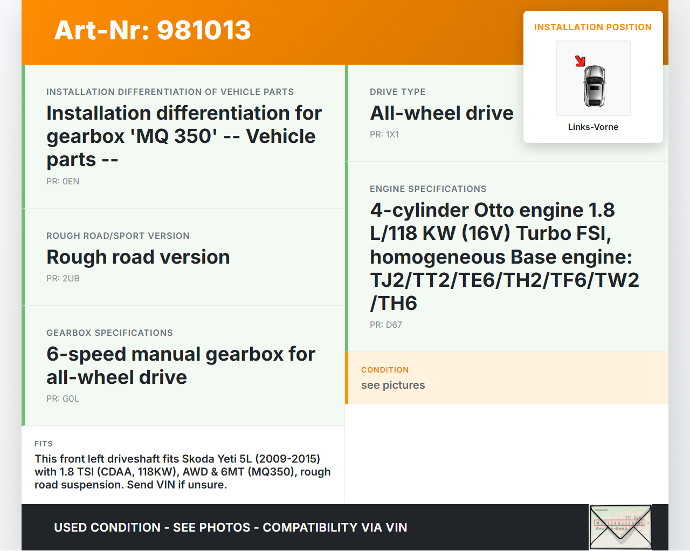Click the 'PR: G0L' code

pos(63,398)
